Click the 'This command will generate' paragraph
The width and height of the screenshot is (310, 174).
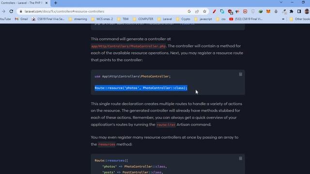pos(167,49)
